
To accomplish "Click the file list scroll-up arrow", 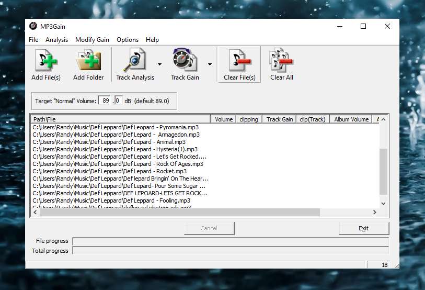I will coord(383,119).
